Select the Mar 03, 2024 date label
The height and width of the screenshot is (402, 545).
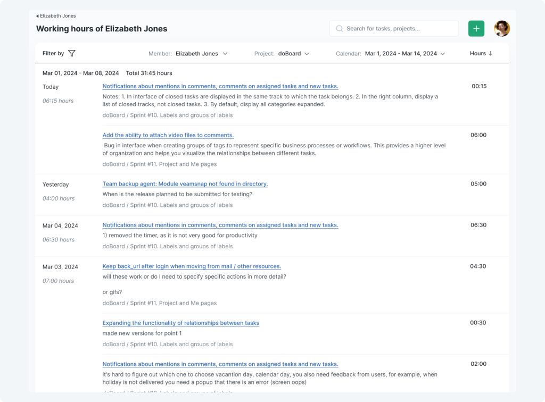click(x=60, y=267)
